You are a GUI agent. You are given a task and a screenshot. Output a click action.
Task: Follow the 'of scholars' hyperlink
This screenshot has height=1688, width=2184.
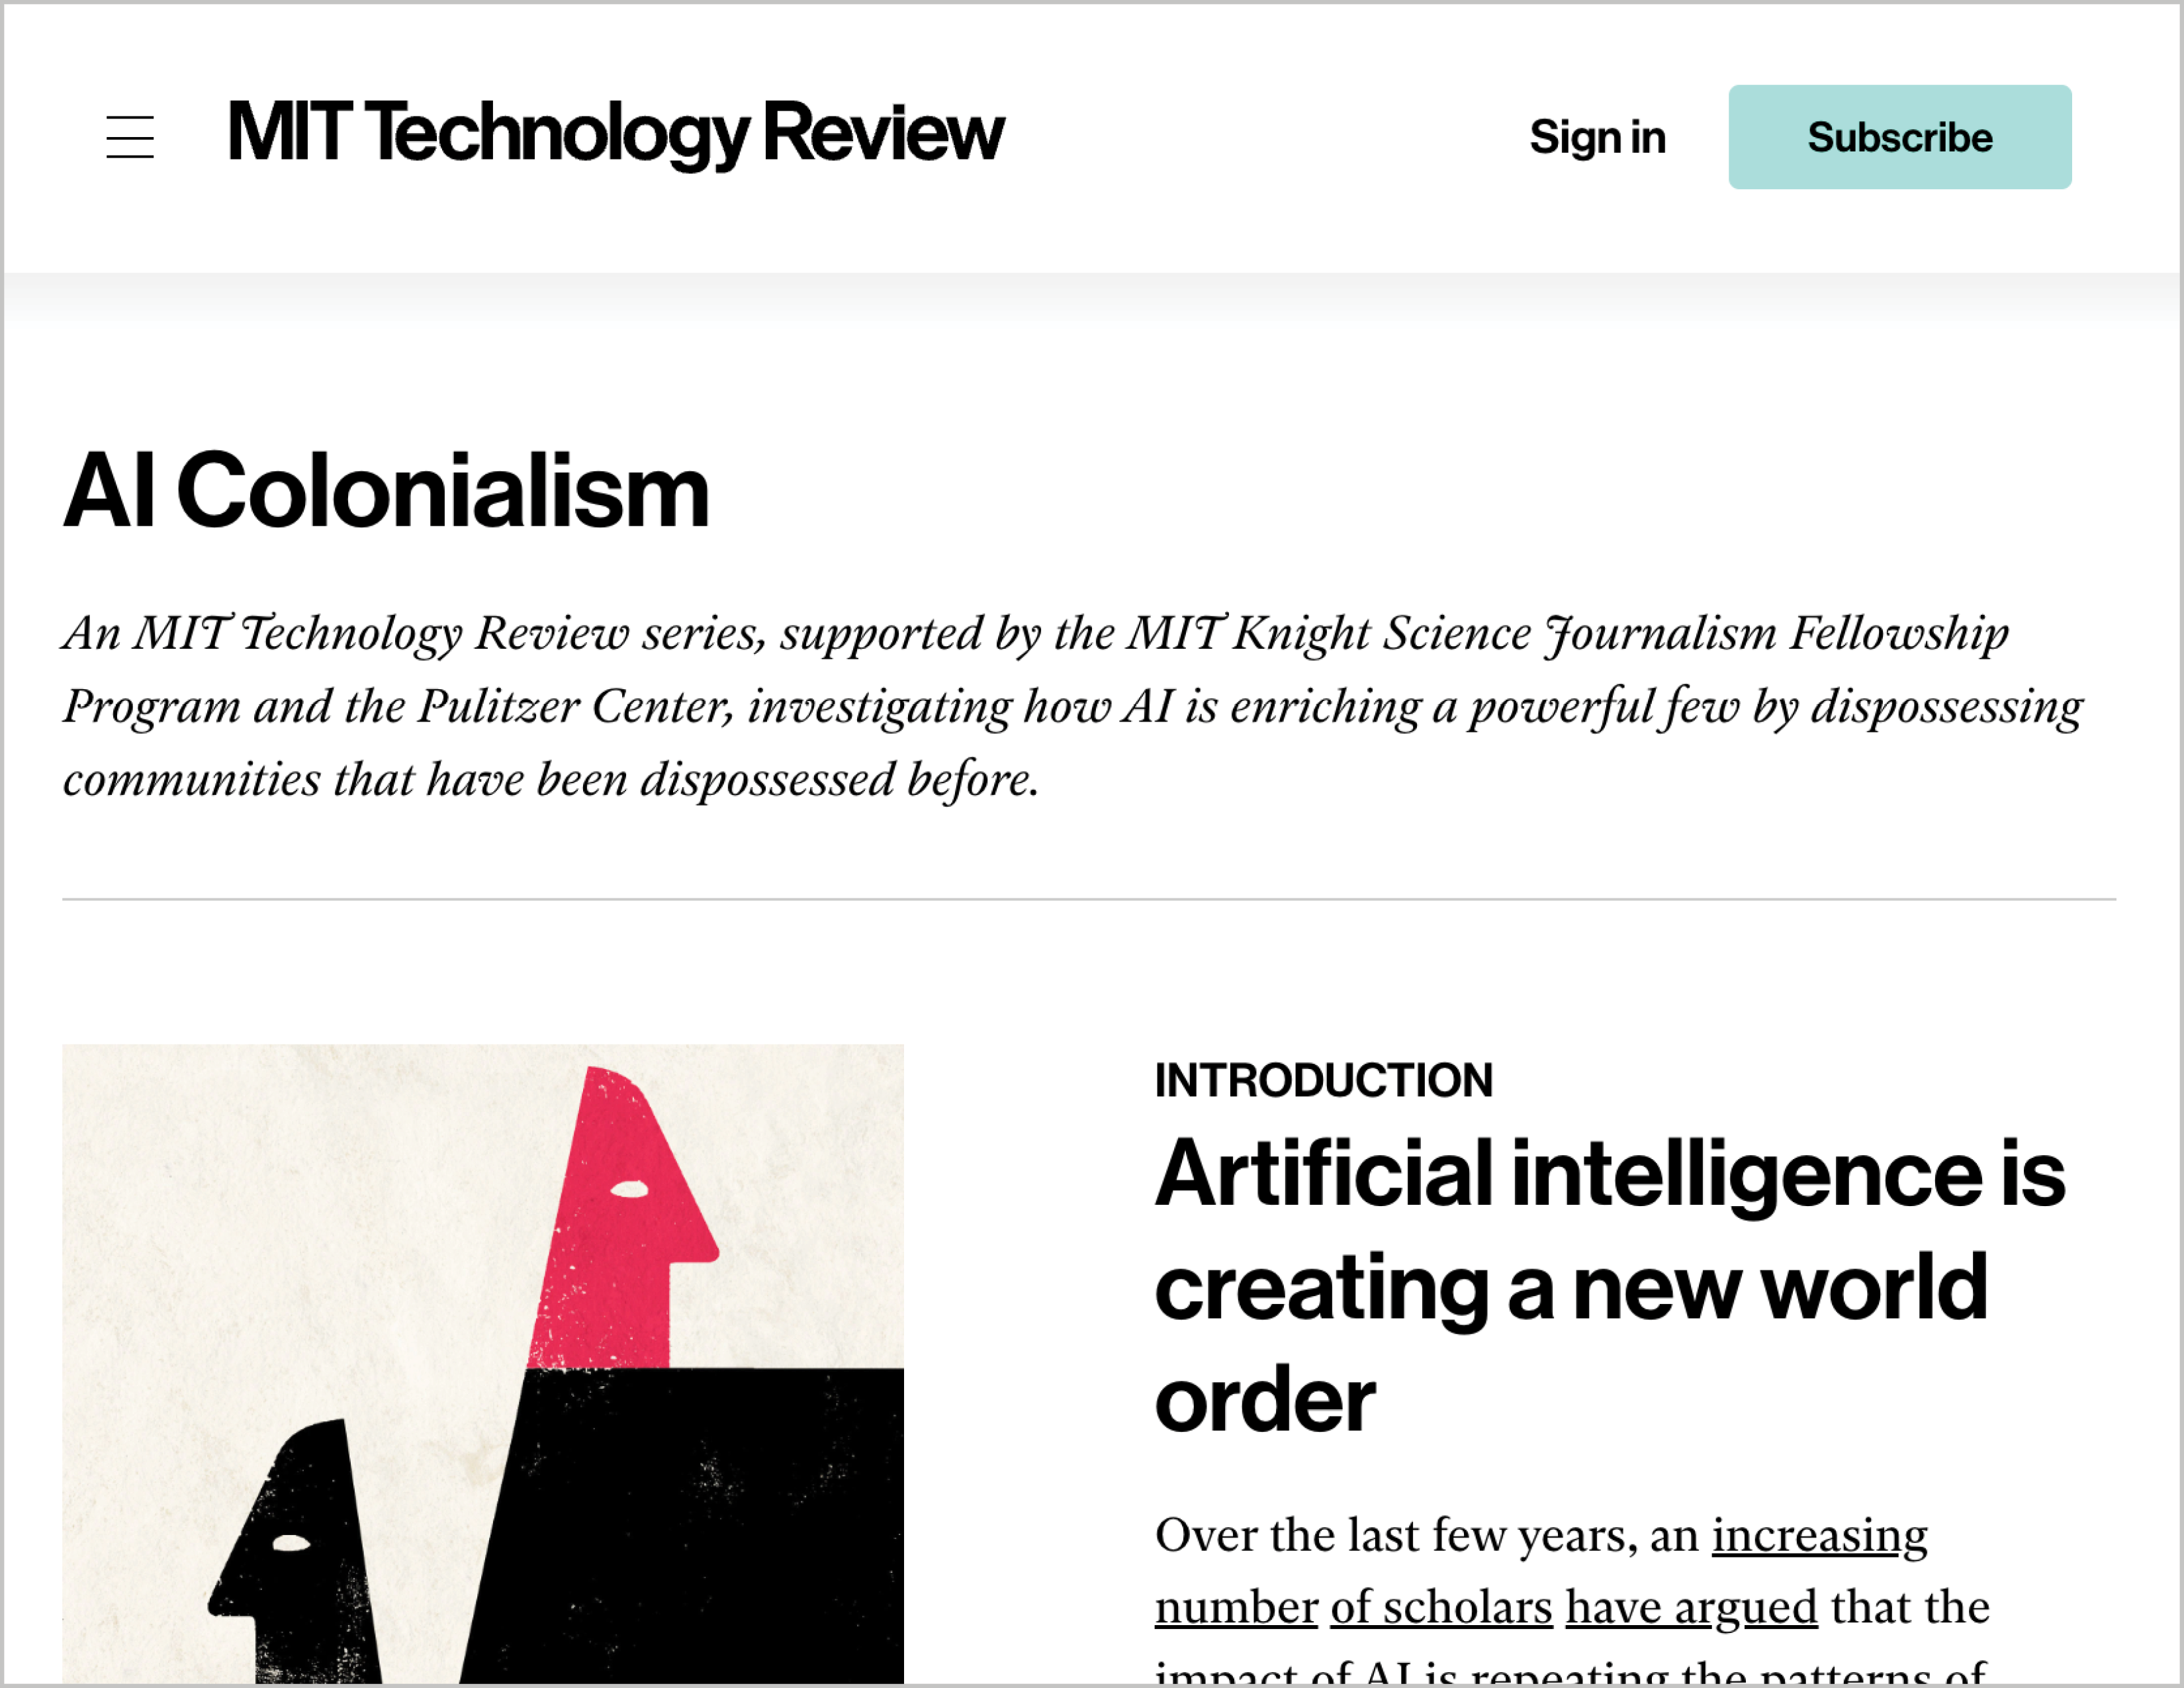click(1440, 1608)
